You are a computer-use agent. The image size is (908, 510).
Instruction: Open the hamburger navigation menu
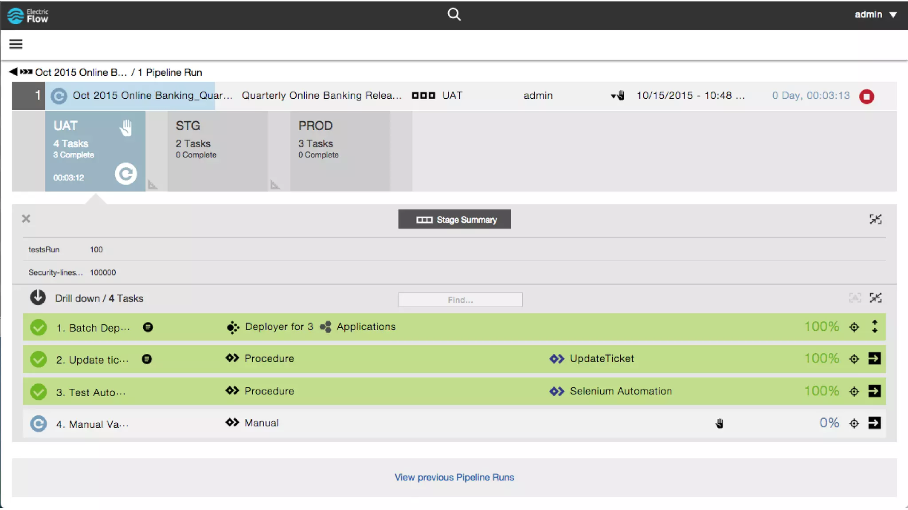point(16,44)
